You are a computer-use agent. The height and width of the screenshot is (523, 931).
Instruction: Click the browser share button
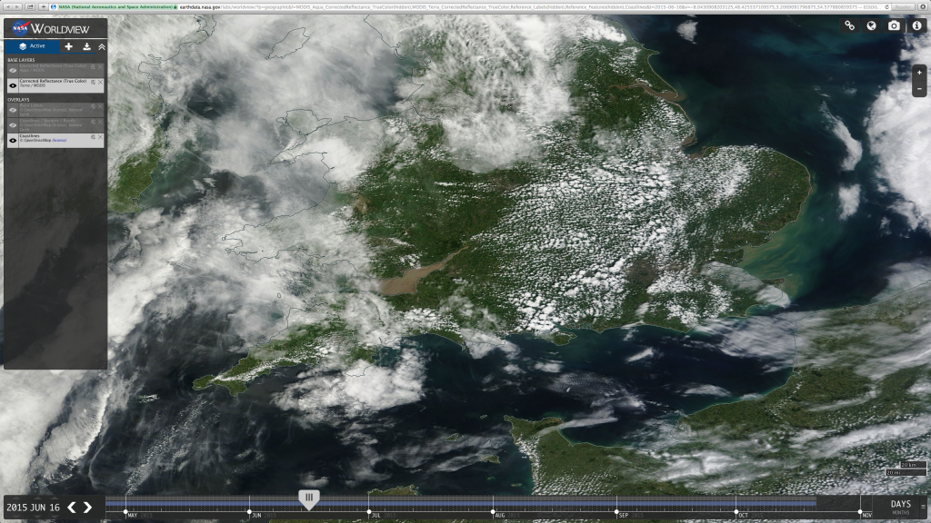30,6
